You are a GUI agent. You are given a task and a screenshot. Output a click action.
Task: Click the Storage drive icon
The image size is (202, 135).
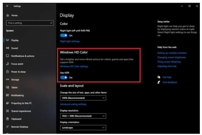(7, 79)
